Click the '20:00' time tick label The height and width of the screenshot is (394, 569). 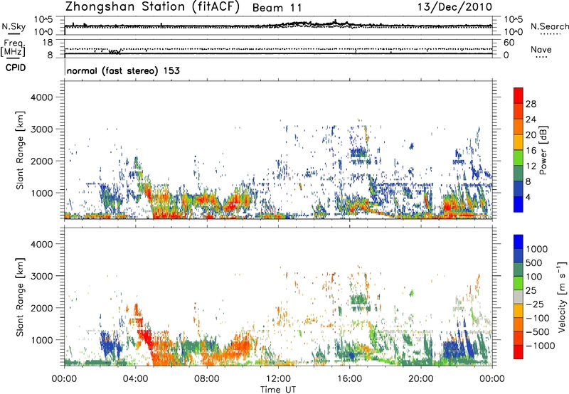[420, 379]
